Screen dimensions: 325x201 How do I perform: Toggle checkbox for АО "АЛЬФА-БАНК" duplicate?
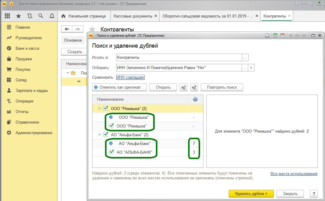coord(112,152)
